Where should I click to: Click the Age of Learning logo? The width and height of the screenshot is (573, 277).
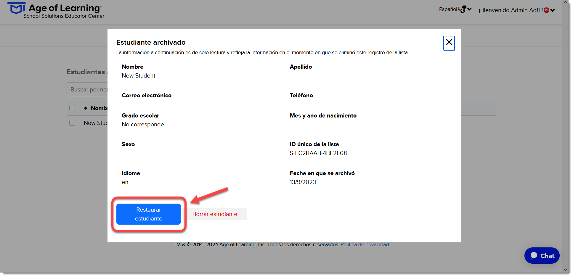coord(56,11)
